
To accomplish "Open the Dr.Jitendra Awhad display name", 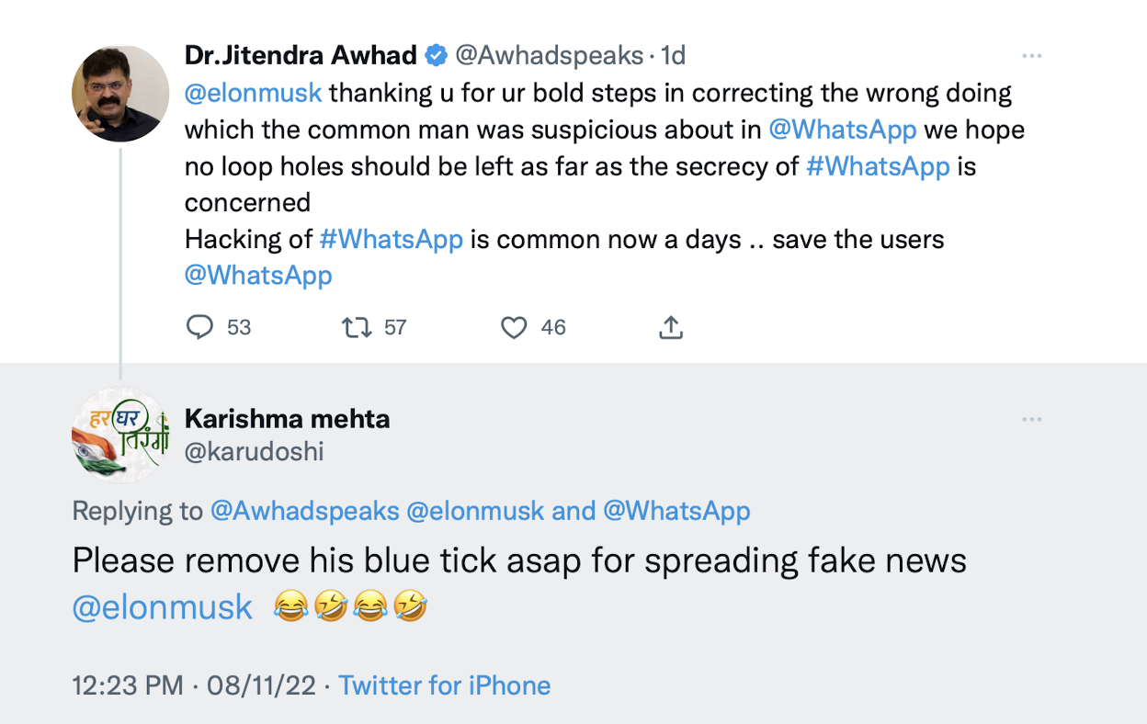I will (x=301, y=55).
